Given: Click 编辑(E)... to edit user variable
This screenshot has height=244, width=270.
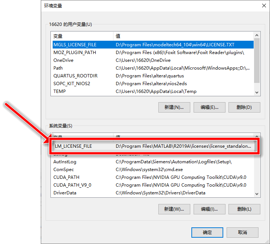Looking at the screenshot, I should pos(209,107).
